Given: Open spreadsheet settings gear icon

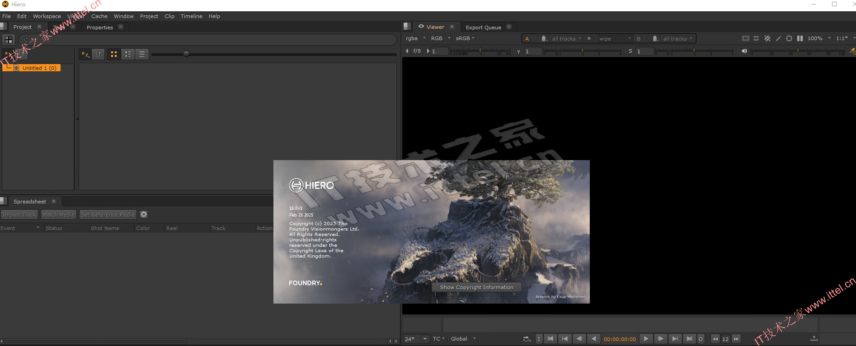Looking at the screenshot, I should coord(144,215).
